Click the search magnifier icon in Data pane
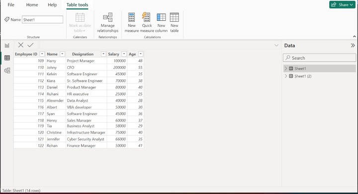 (288, 58)
